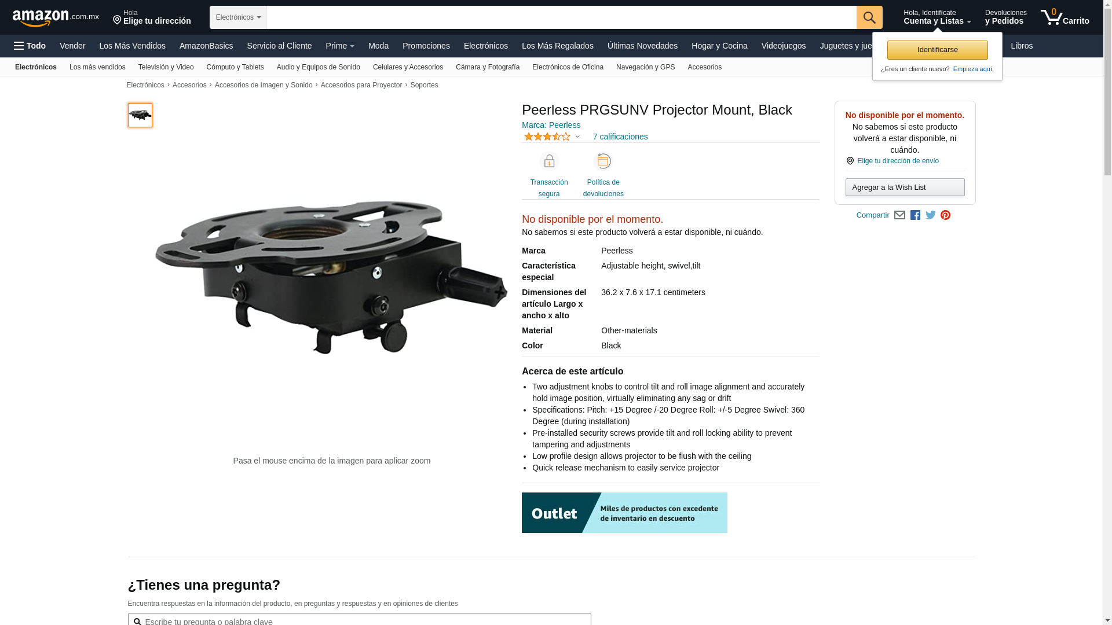Screen dimensions: 1112x625
Task: Share product on Twitter icon
Action: (x=931, y=215)
